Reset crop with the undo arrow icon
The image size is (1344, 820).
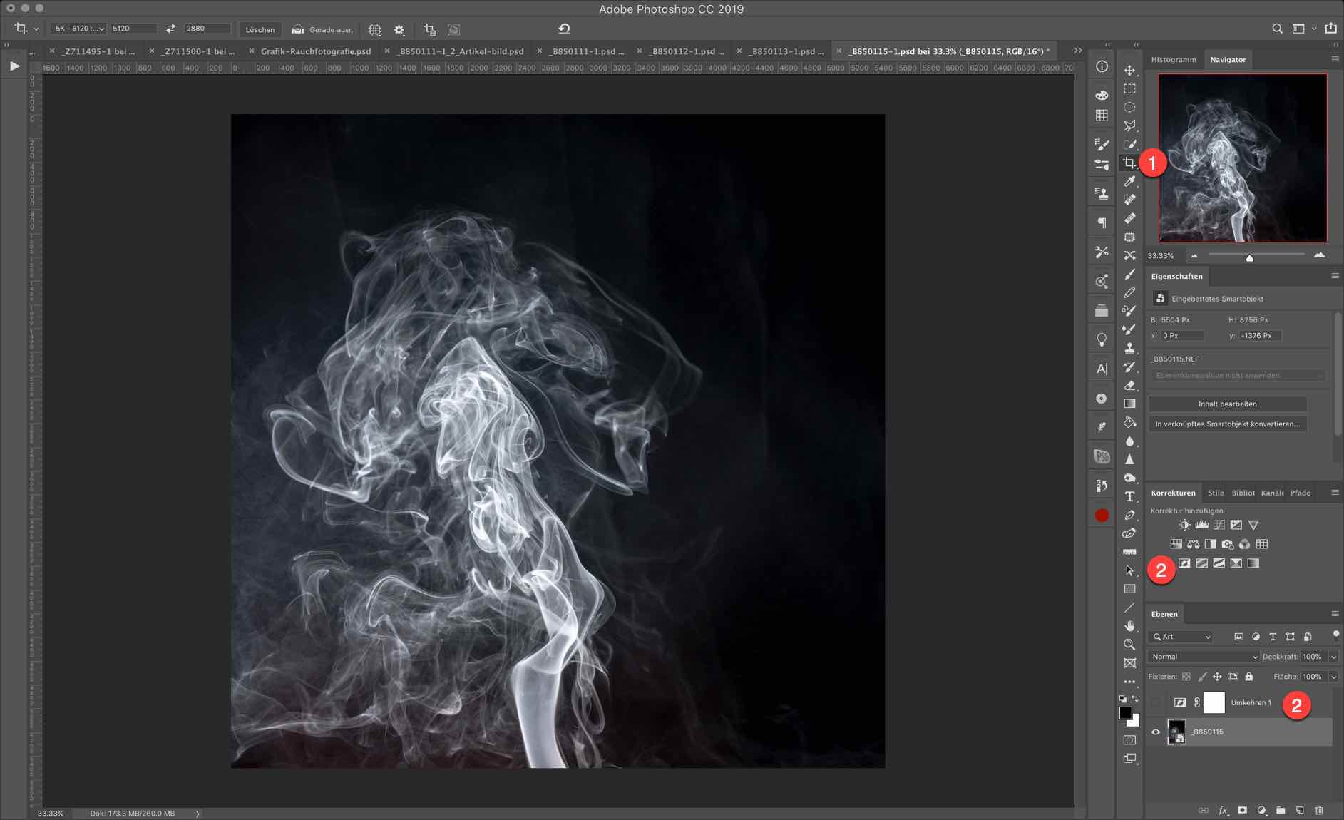(x=564, y=29)
